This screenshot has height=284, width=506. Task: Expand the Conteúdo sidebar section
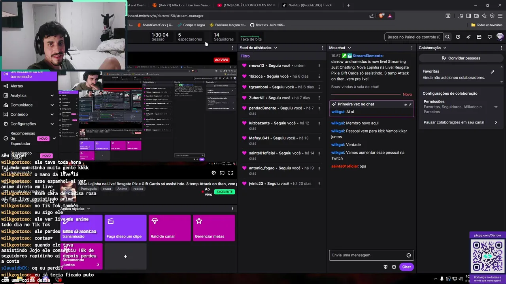click(52, 114)
